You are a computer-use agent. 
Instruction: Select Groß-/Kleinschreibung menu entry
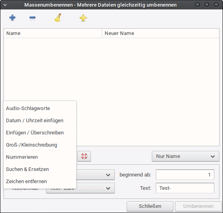[x=40, y=145]
